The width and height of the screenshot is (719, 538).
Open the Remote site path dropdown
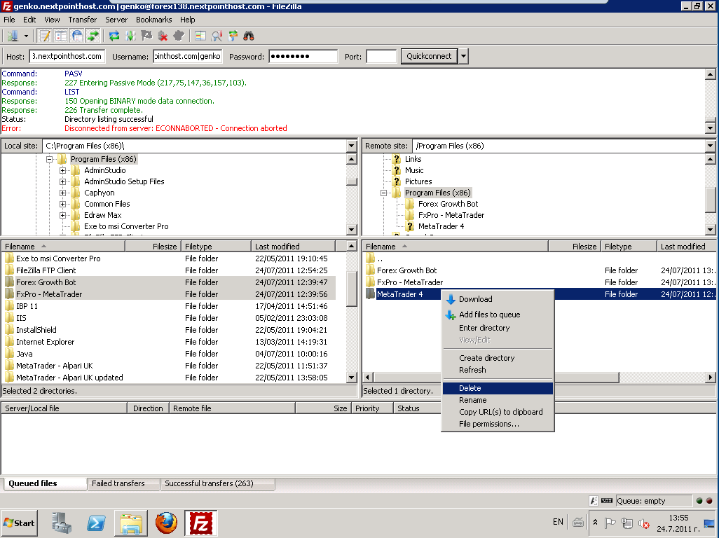click(x=710, y=146)
